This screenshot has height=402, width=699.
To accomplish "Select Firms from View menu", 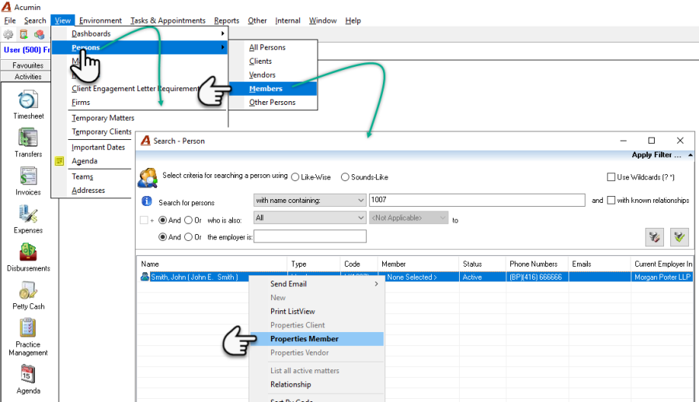I will point(81,103).
